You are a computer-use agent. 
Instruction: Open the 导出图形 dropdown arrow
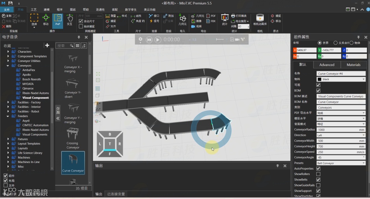click(248, 21)
